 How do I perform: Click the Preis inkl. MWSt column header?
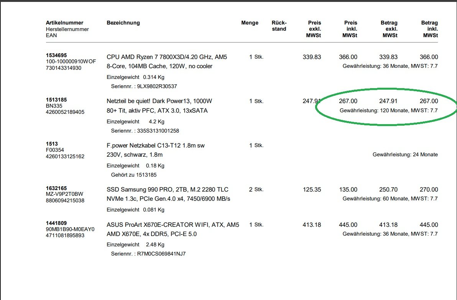pyautogui.click(x=350, y=29)
